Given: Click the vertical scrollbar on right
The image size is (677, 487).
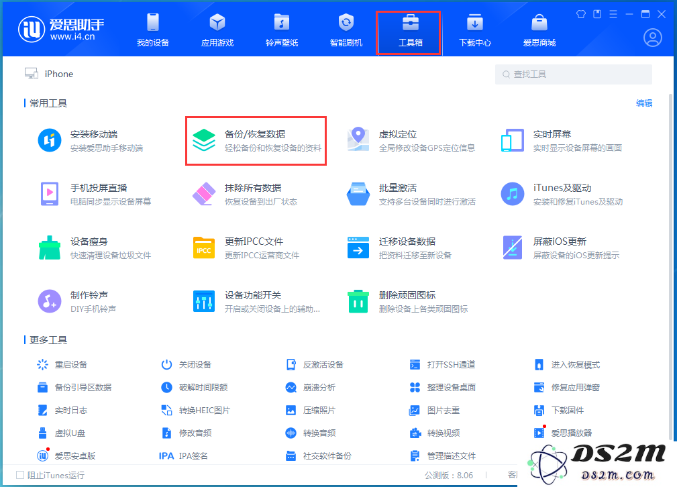Looking at the screenshot, I should (x=670, y=266).
